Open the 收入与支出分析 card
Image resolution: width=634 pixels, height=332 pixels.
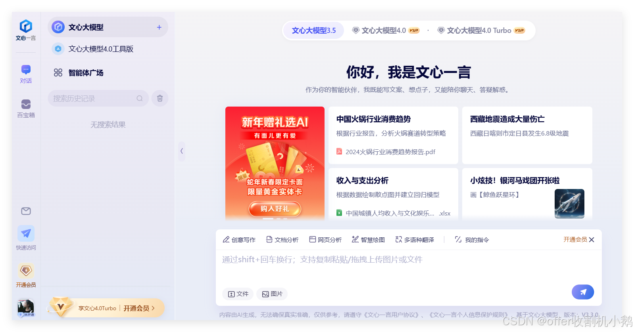pos(393,194)
